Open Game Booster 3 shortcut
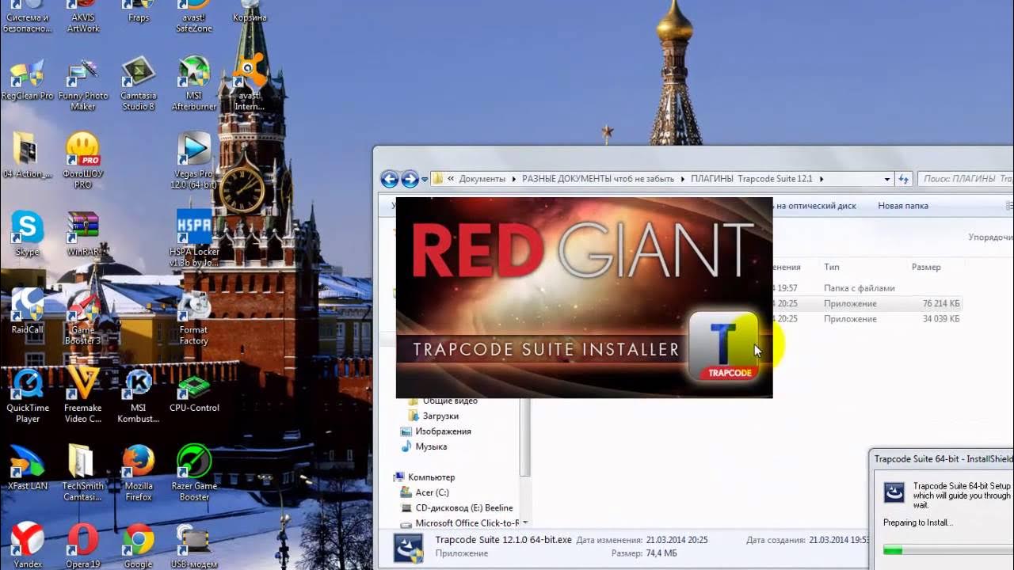Screen dimensions: 1014x570 tap(82, 317)
